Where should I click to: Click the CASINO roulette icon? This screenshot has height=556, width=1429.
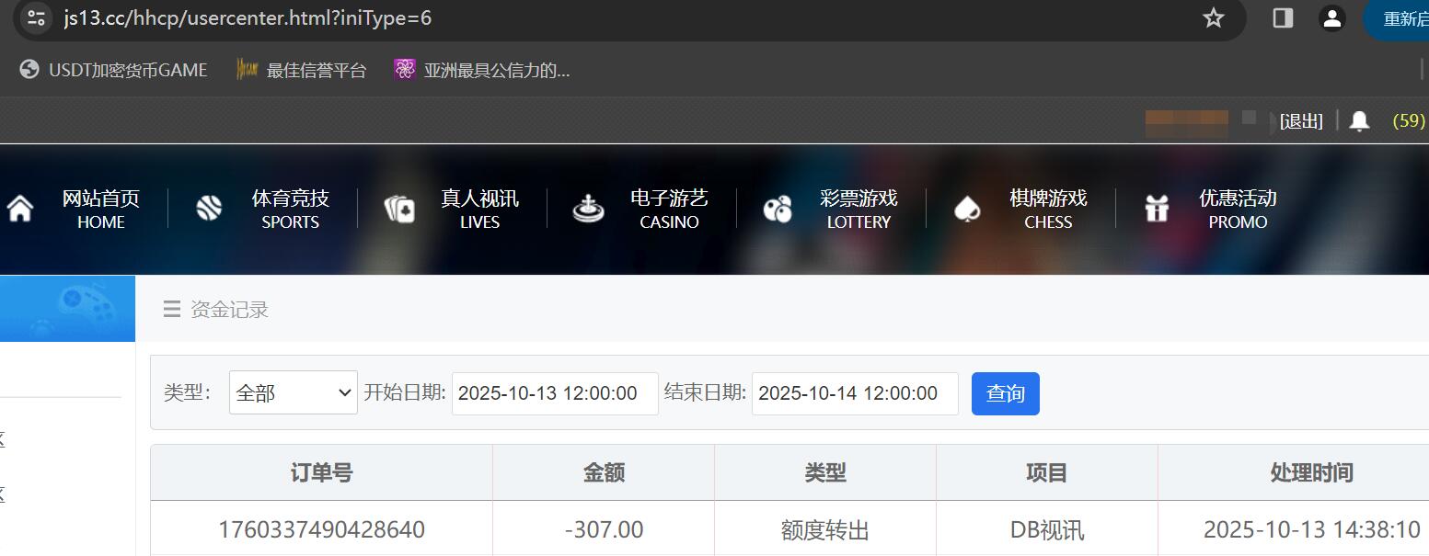[587, 208]
